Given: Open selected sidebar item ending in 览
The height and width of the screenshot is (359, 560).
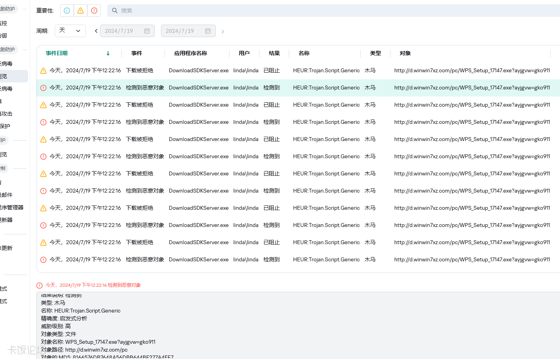Looking at the screenshot, I should (14, 76).
